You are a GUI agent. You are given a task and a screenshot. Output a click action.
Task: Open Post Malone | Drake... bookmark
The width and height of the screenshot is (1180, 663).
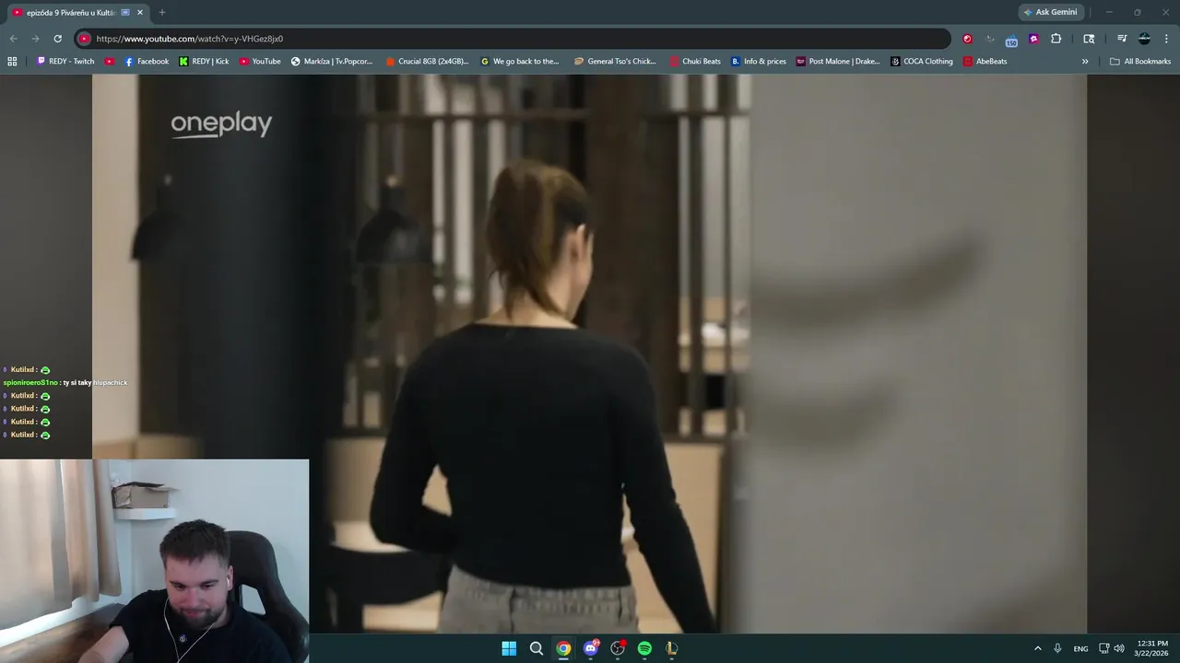point(838,62)
